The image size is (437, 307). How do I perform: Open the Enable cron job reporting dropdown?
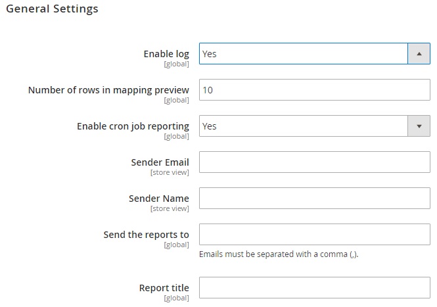pos(304,126)
